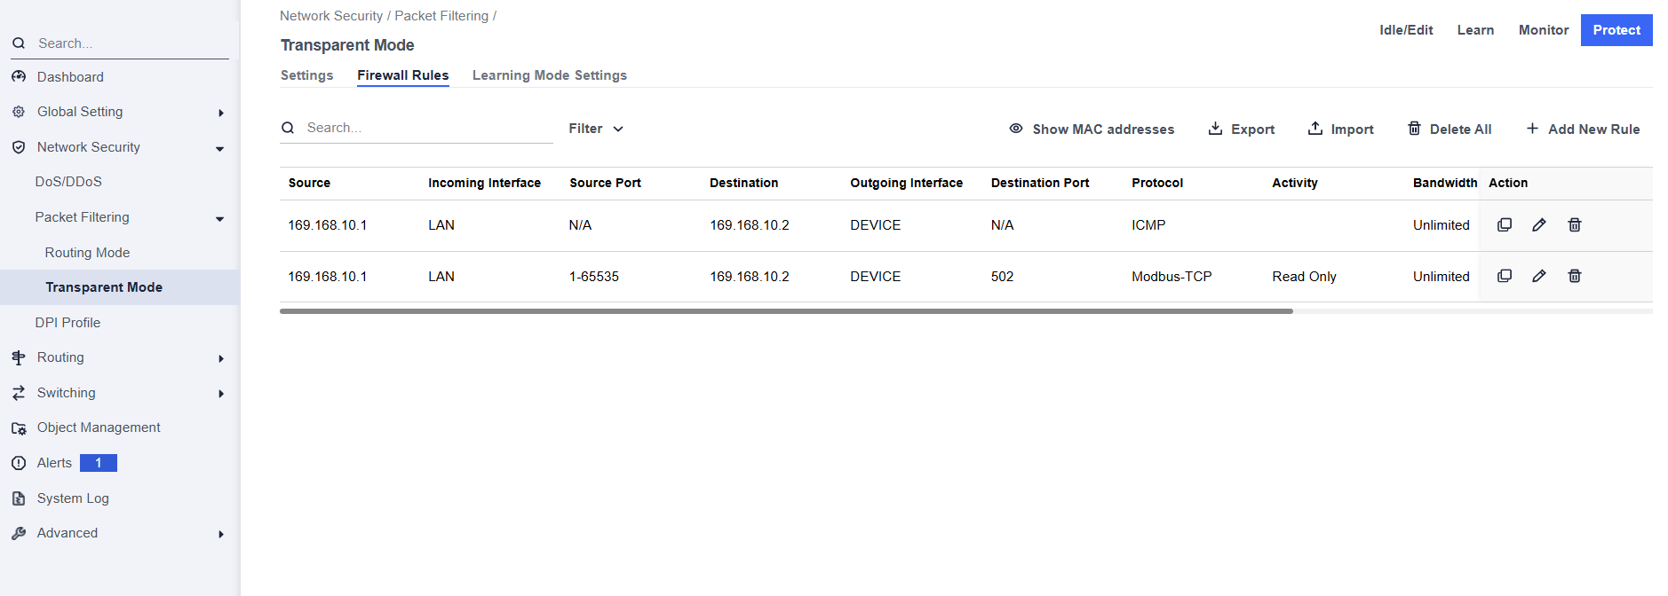Click the Dashboard gauge icon
The width and height of the screenshot is (1668, 596).
(19, 77)
